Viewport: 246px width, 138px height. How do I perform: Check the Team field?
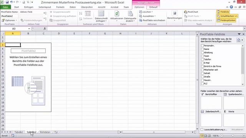pos(203,56)
